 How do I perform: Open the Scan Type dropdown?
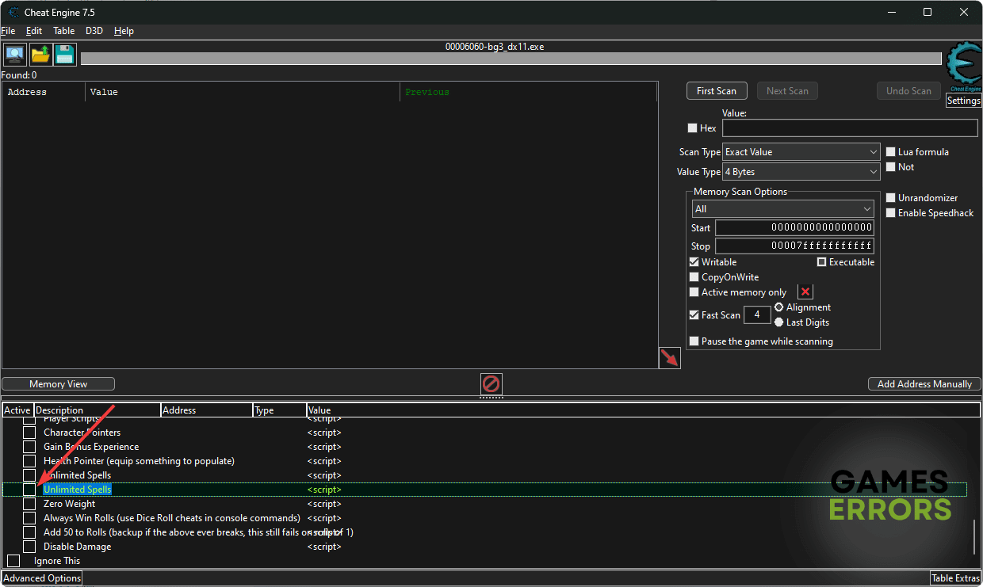[x=801, y=152]
